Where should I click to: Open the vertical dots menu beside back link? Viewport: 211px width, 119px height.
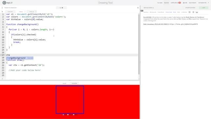tap(2, 8)
